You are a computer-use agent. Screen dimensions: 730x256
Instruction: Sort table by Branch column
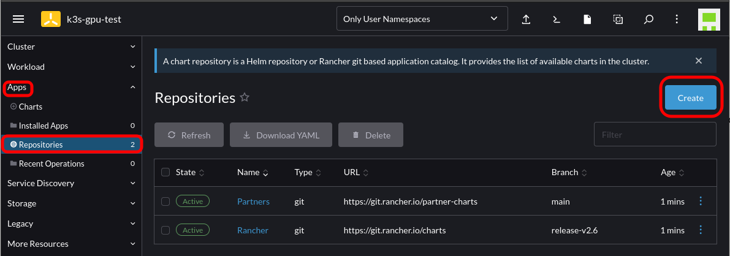point(569,172)
